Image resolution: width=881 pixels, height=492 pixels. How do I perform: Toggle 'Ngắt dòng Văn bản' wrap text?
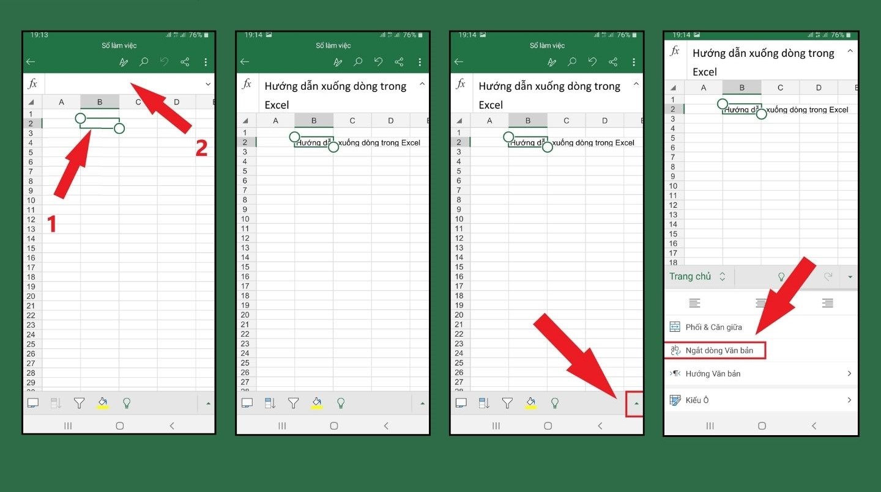point(715,350)
